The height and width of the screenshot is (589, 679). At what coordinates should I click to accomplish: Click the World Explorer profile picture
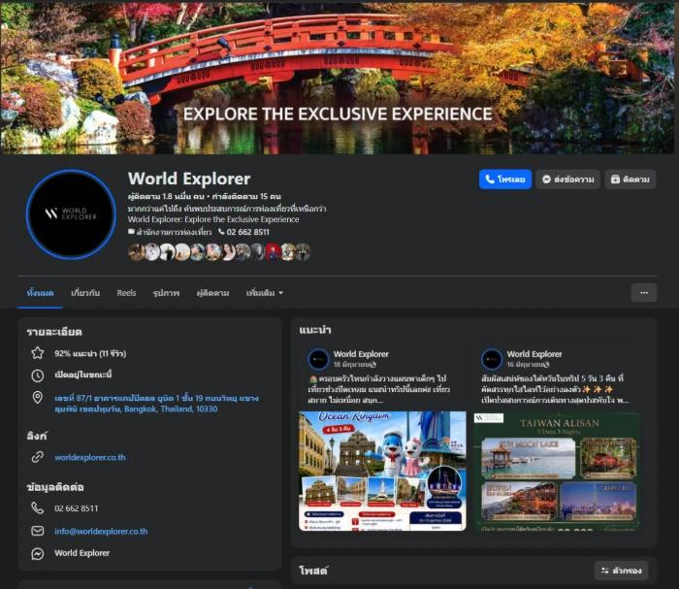(71, 213)
